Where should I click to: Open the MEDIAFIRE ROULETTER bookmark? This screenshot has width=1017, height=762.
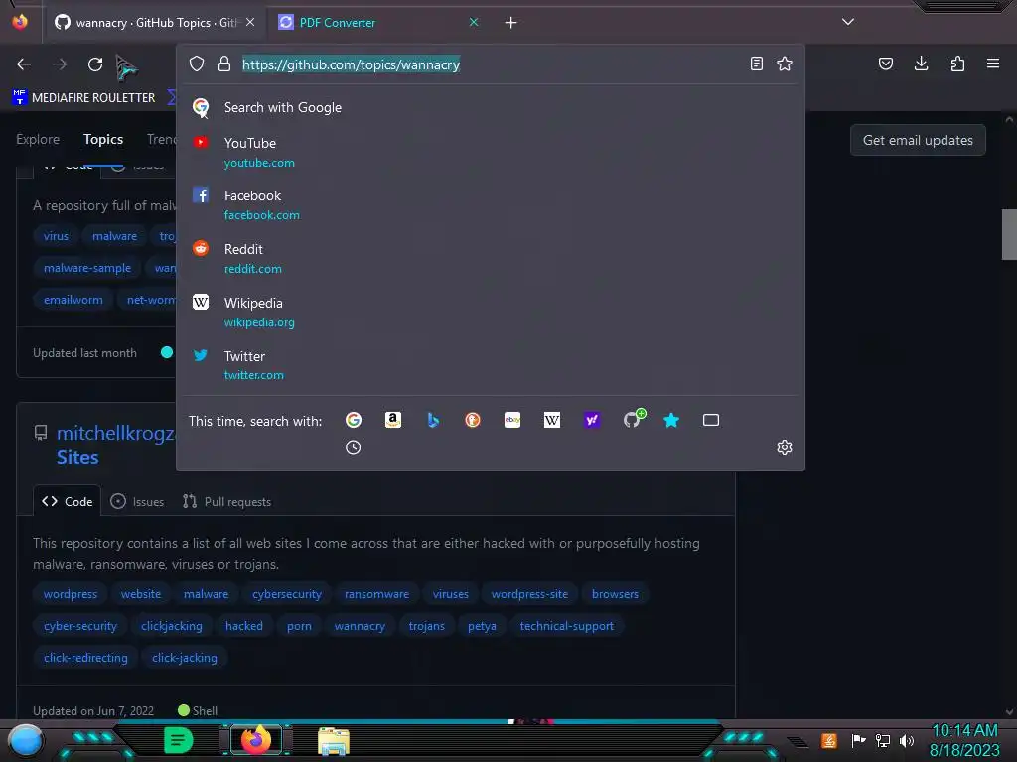pyautogui.click(x=83, y=98)
